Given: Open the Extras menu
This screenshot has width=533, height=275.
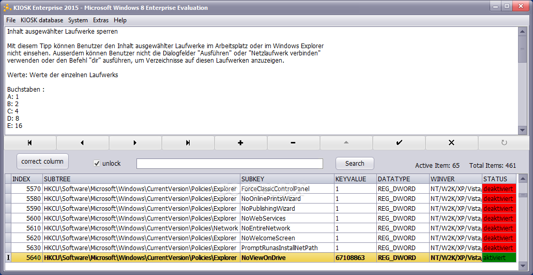Looking at the screenshot, I should pos(101,20).
